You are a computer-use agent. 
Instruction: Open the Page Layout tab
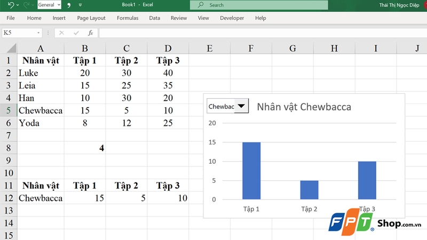[x=91, y=18]
